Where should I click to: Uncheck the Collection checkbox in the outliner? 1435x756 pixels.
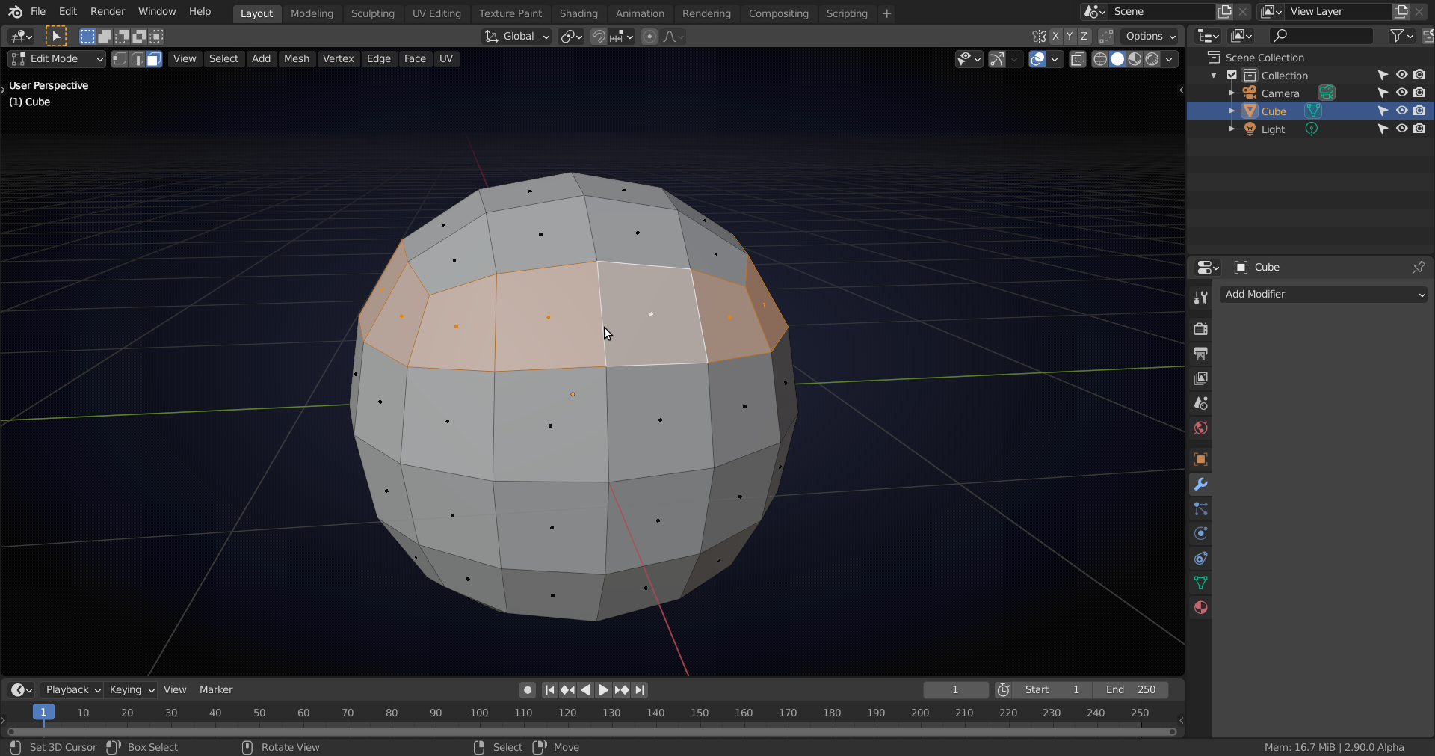[x=1230, y=75]
